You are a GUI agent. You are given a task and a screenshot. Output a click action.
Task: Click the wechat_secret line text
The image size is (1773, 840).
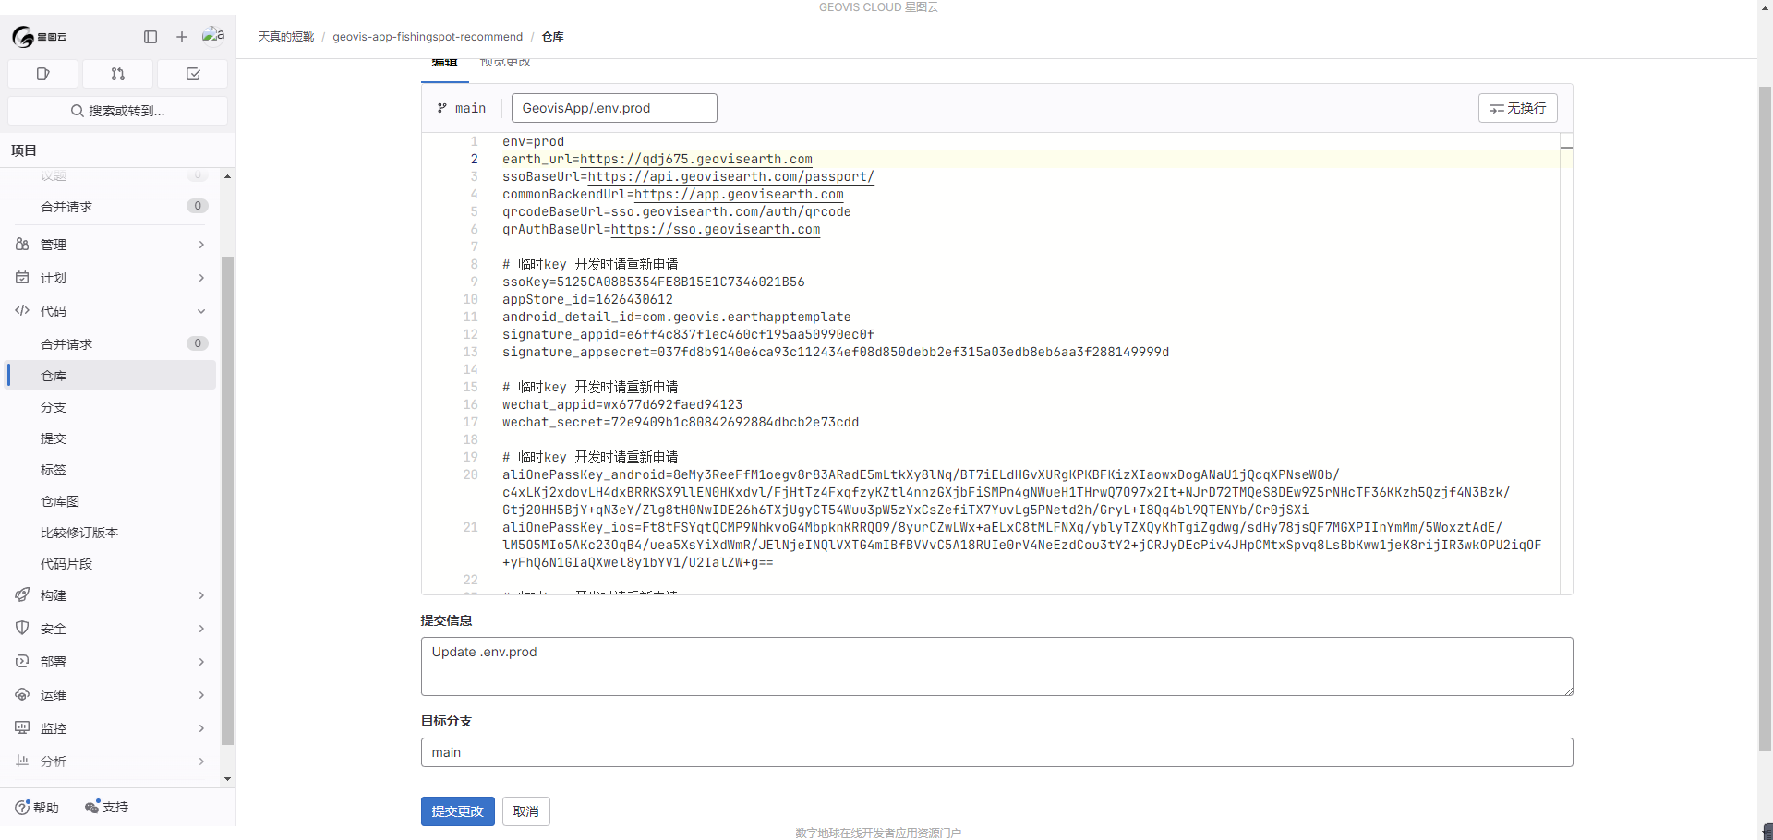click(x=681, y=423)
